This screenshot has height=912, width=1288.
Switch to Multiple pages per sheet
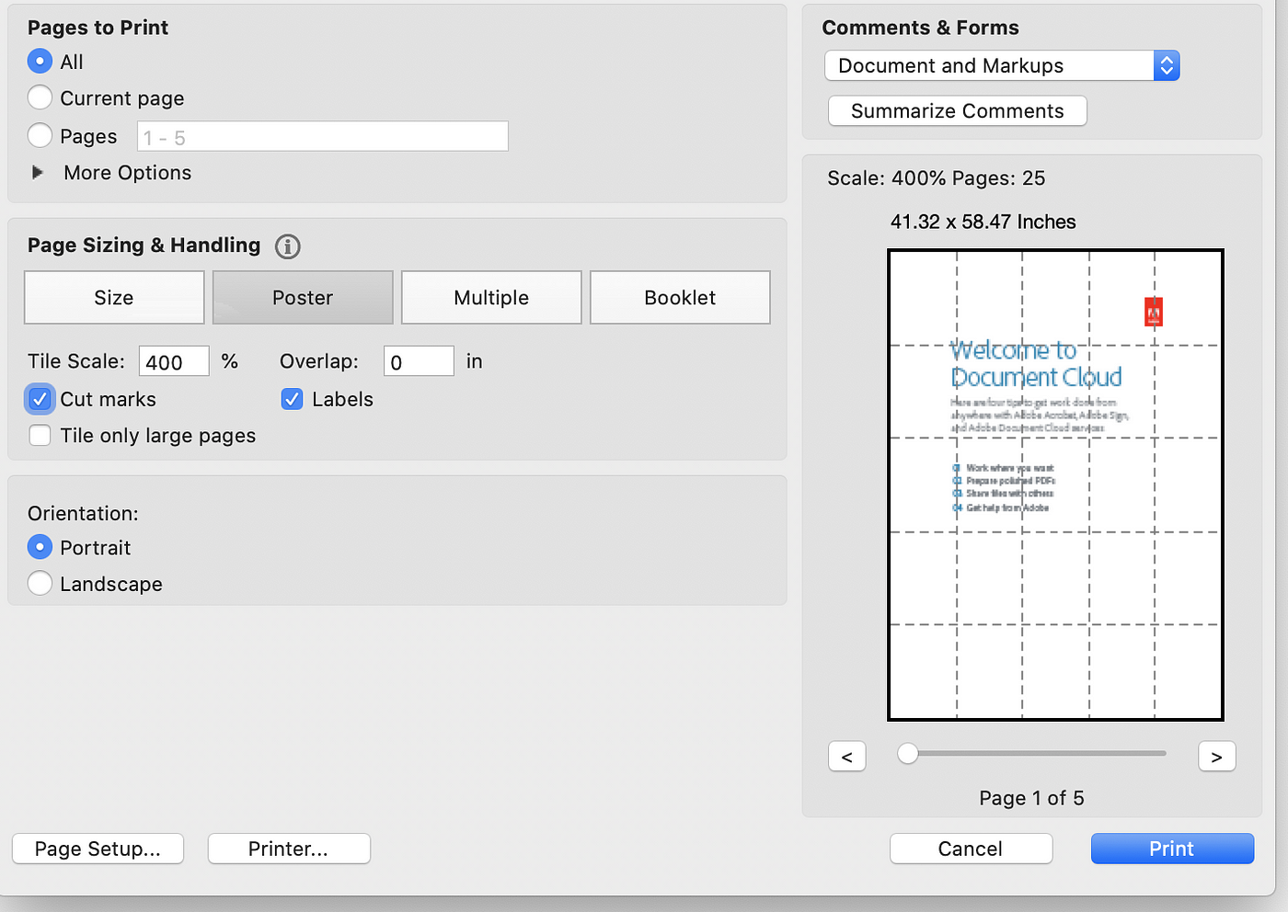491,297
